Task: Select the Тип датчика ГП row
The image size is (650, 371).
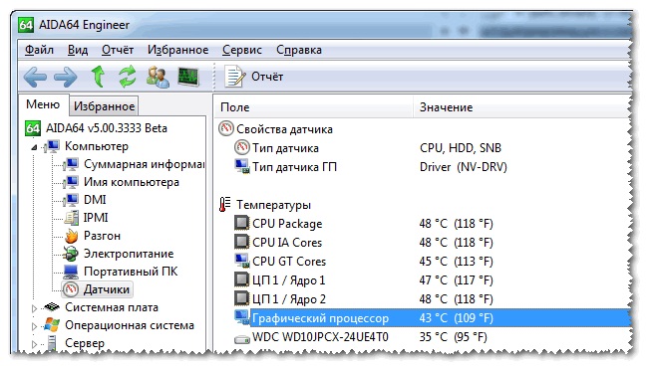Action: click(423, 167)
